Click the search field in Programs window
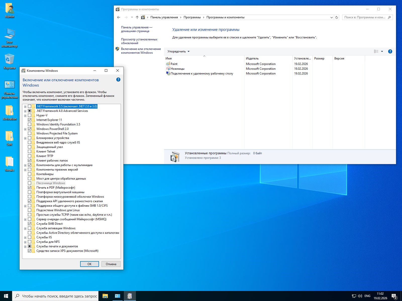 point(365,17)
